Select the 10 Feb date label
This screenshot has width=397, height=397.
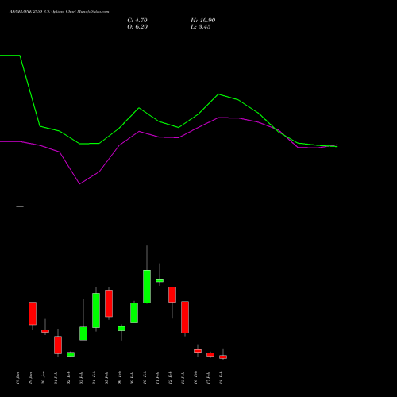click(145, 378)
